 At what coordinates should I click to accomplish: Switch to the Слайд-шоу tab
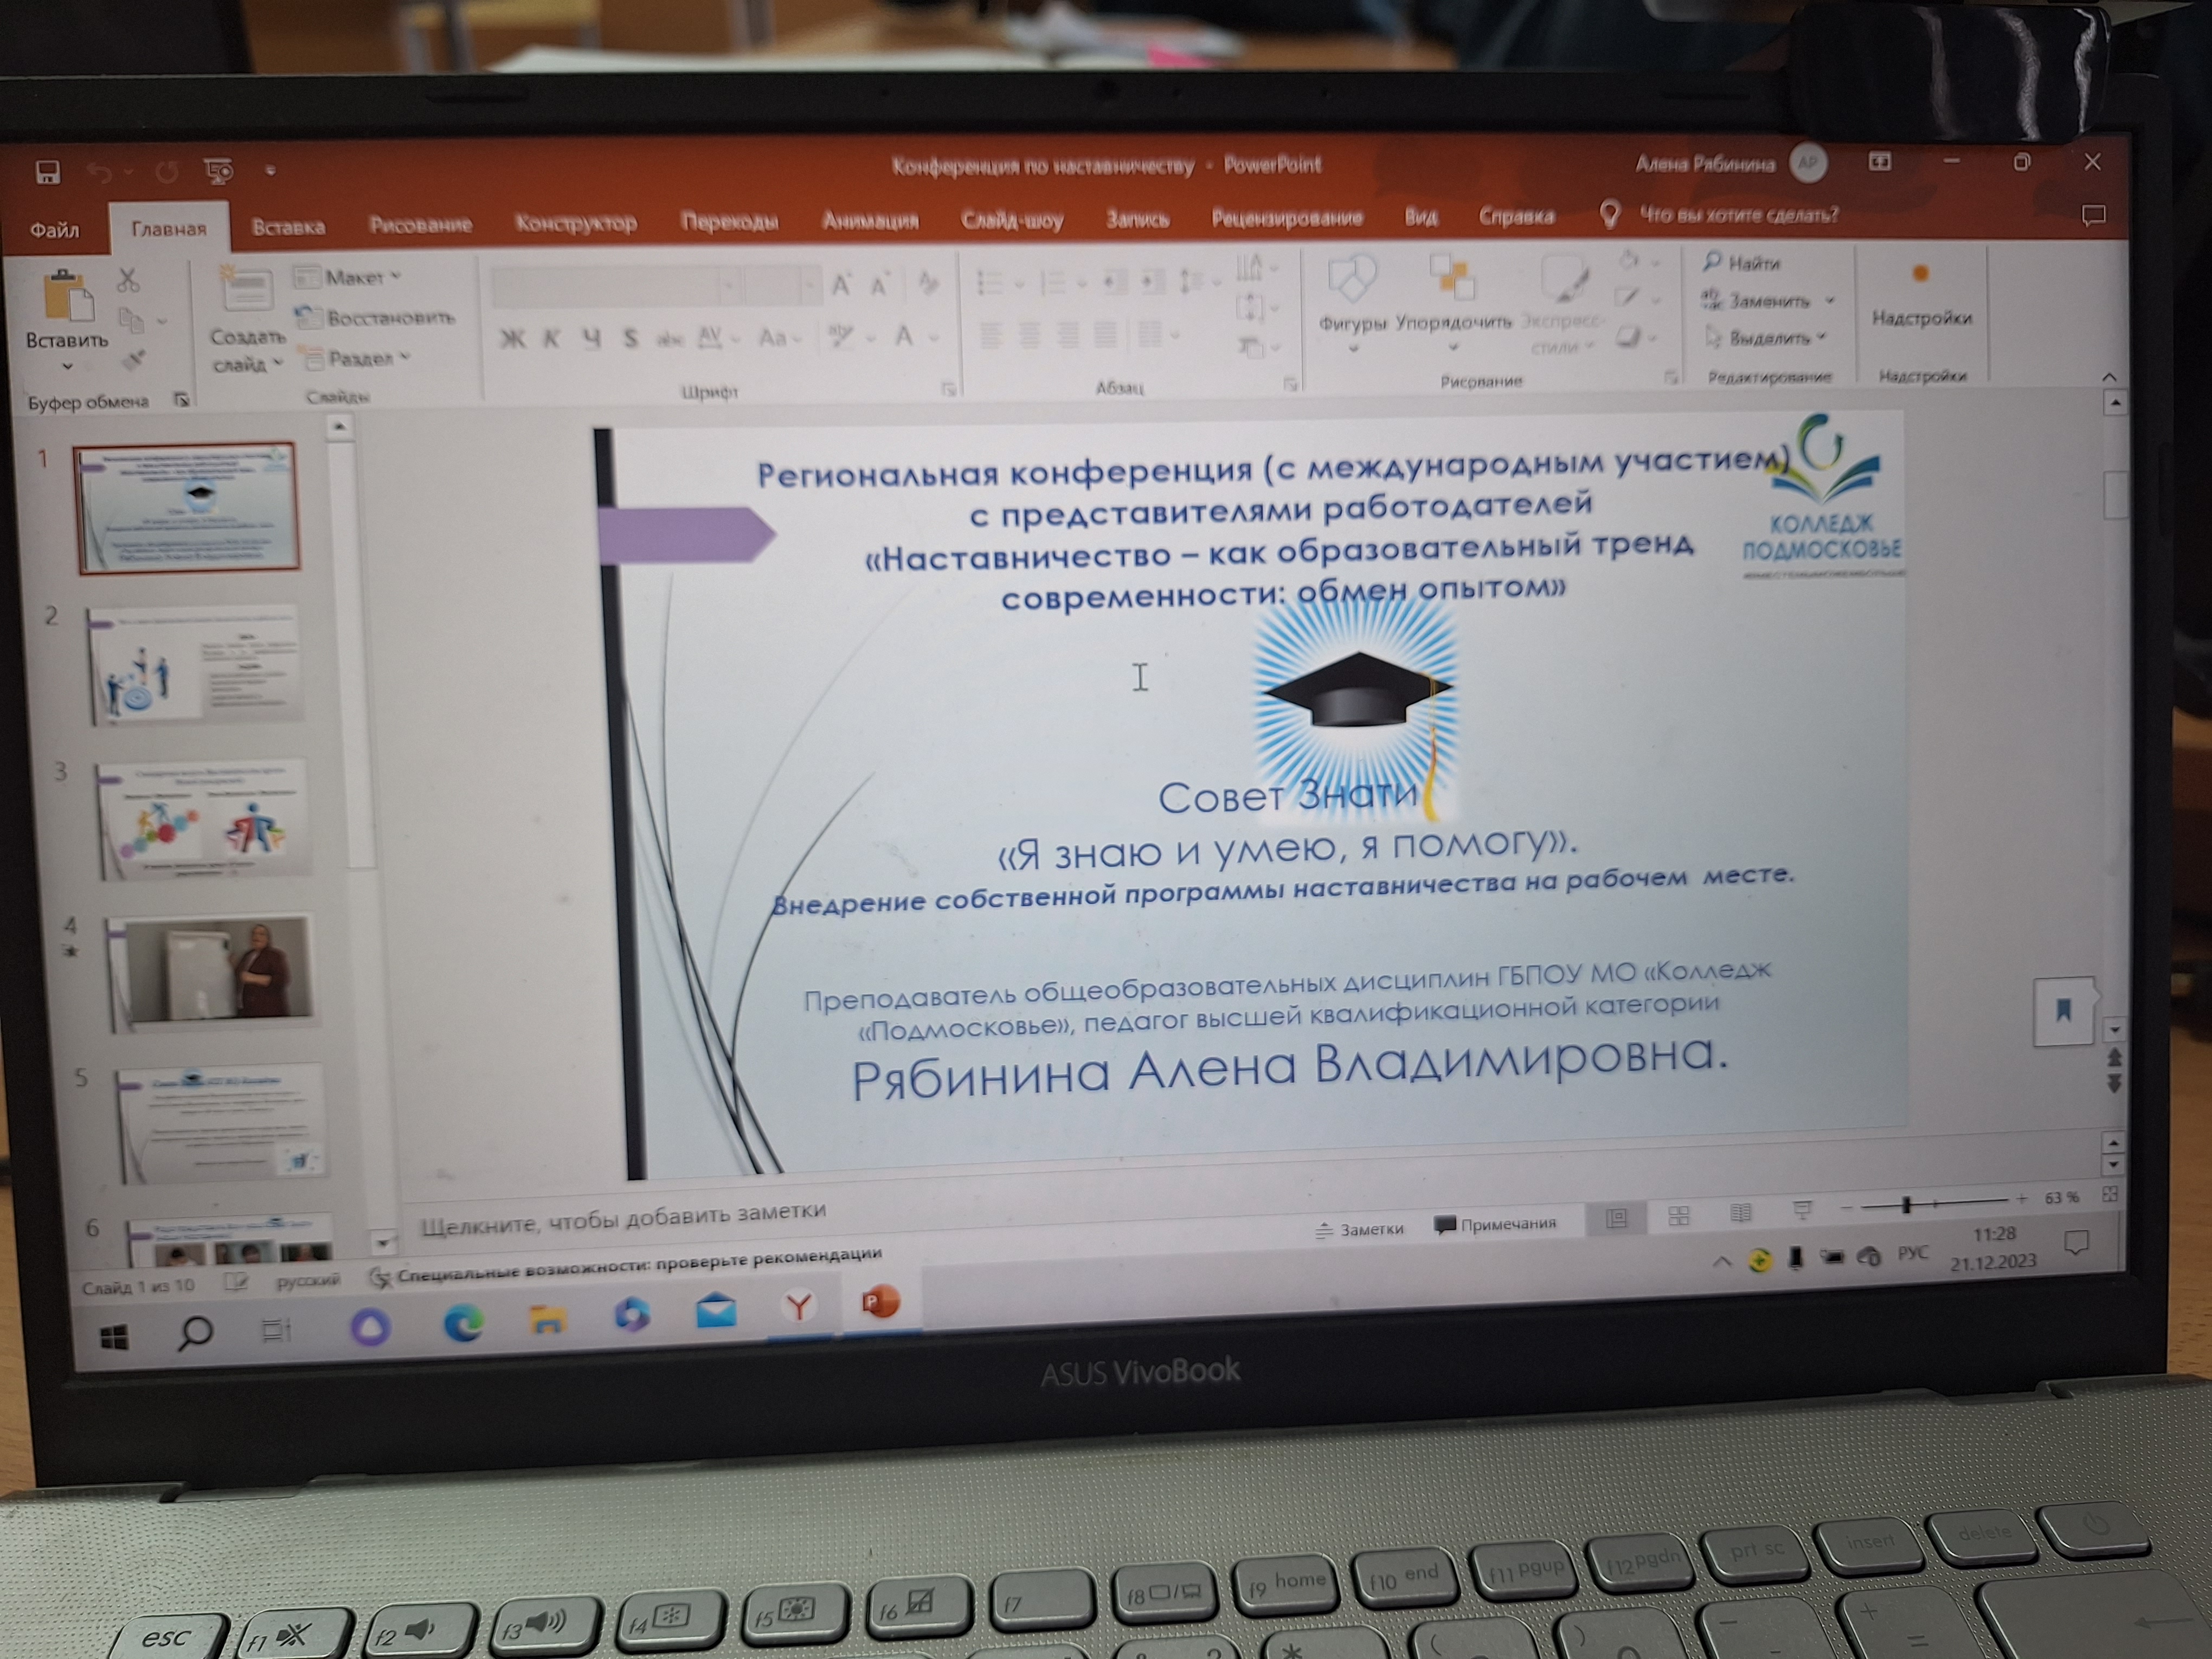1011,218
